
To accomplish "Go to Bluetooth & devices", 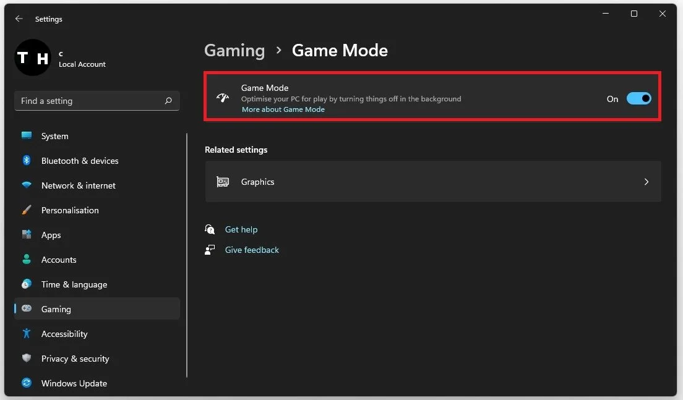I will (97, 161).
